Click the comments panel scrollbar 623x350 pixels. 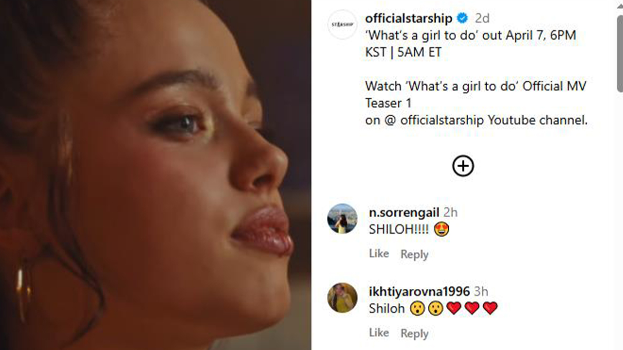pos(619,53)
